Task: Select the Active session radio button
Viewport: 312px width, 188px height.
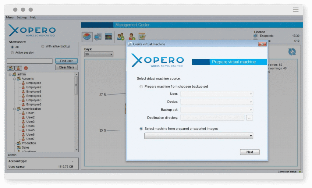Action: 12,52
